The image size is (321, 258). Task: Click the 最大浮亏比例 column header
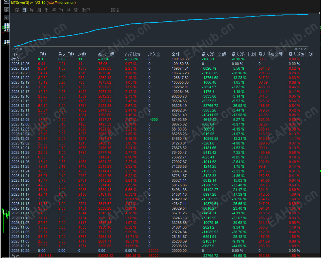(244, 54)
